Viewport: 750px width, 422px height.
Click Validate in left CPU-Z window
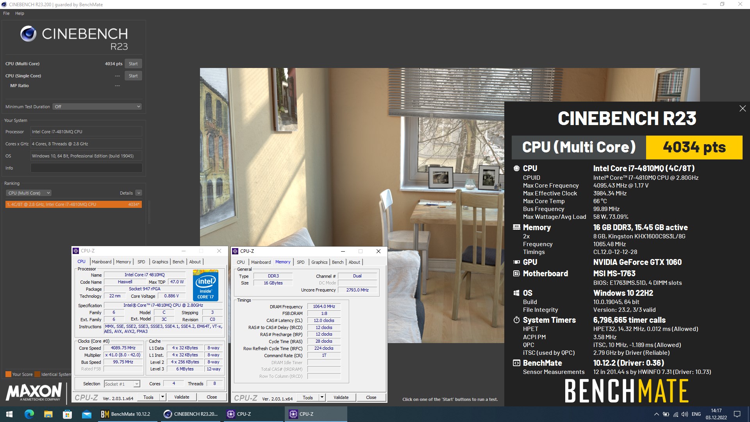click(182, 397)
